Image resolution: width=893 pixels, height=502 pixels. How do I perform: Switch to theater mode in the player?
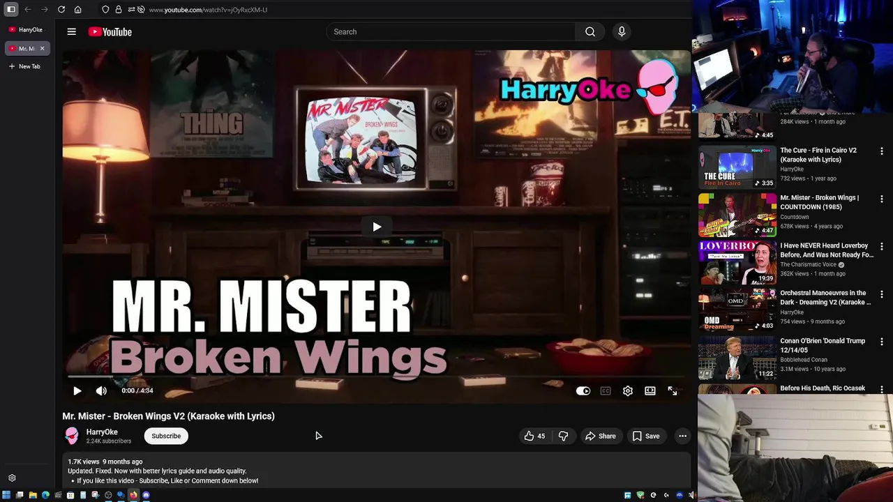point(650,391)
